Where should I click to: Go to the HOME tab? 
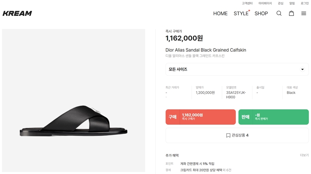[220, 14]
